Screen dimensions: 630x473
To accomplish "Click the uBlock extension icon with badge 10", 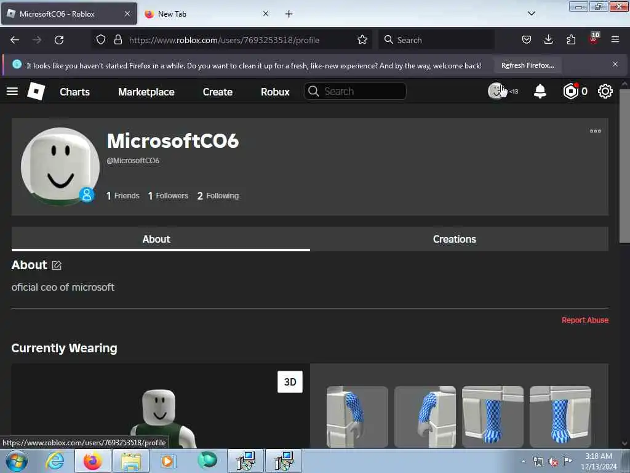I will (x=594, y=39).
